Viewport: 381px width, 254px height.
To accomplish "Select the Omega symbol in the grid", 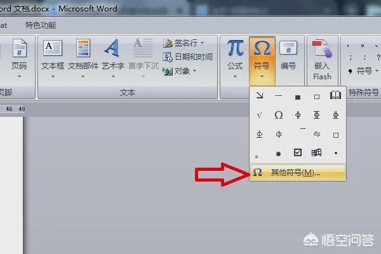I will click(x=278, y=115).
